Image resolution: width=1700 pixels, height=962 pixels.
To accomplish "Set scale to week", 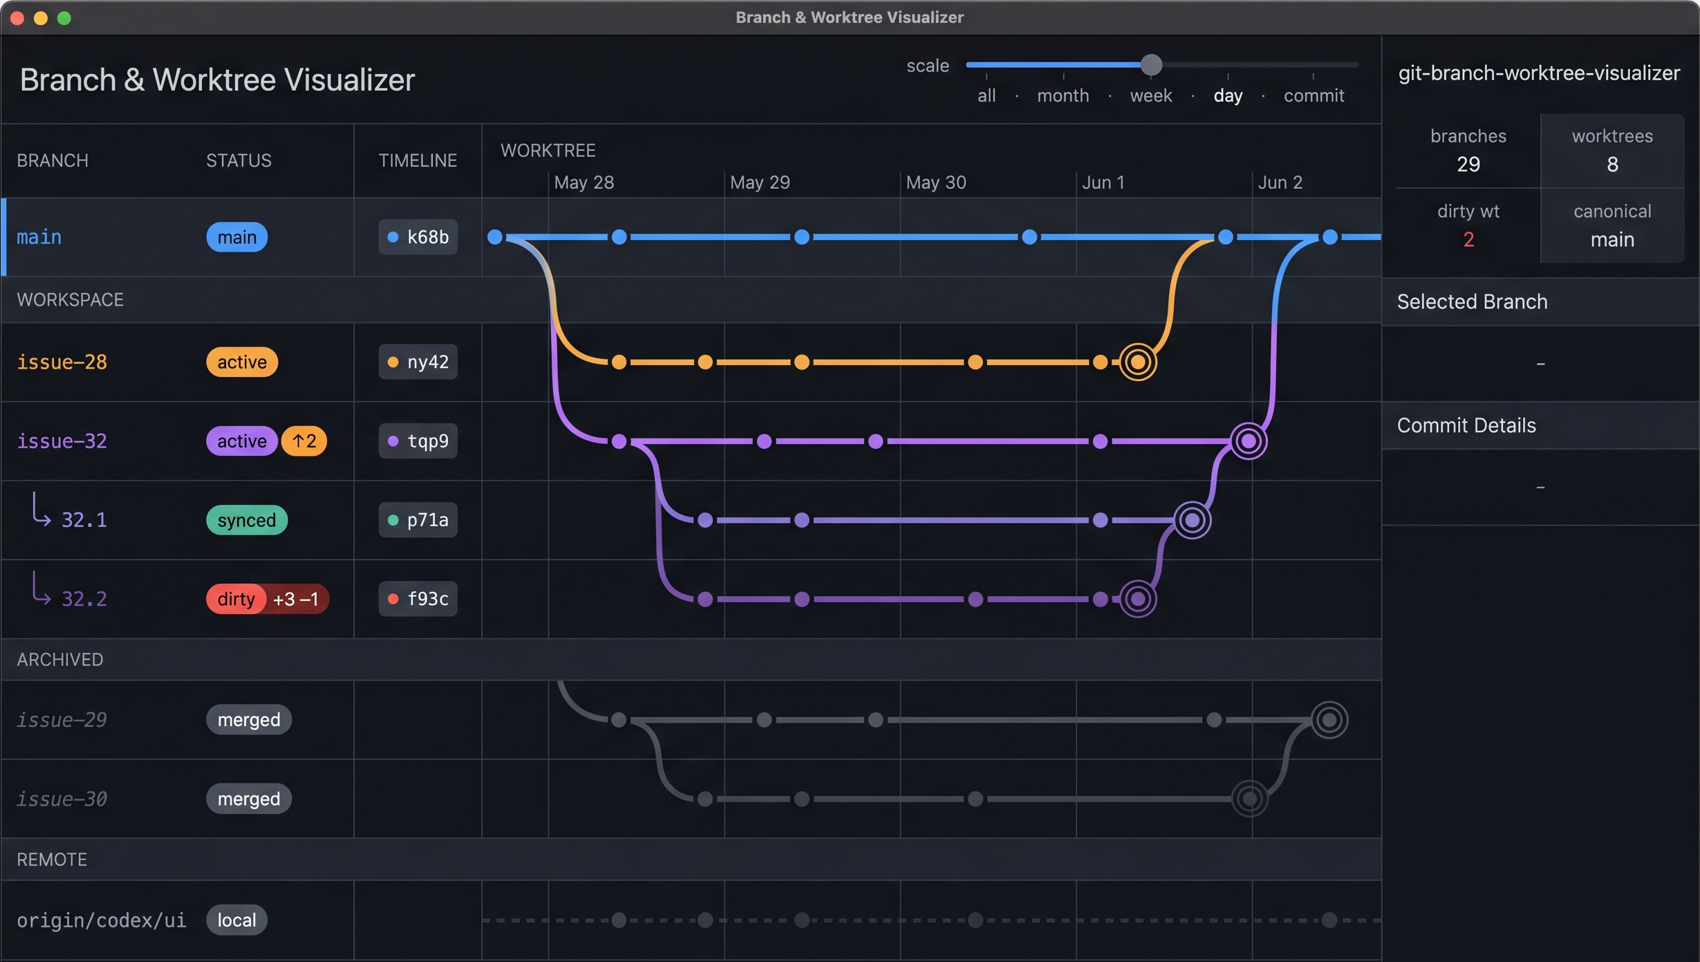I will point(1151,95).
